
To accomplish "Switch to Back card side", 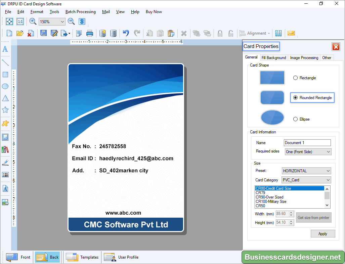I will 47,257.
